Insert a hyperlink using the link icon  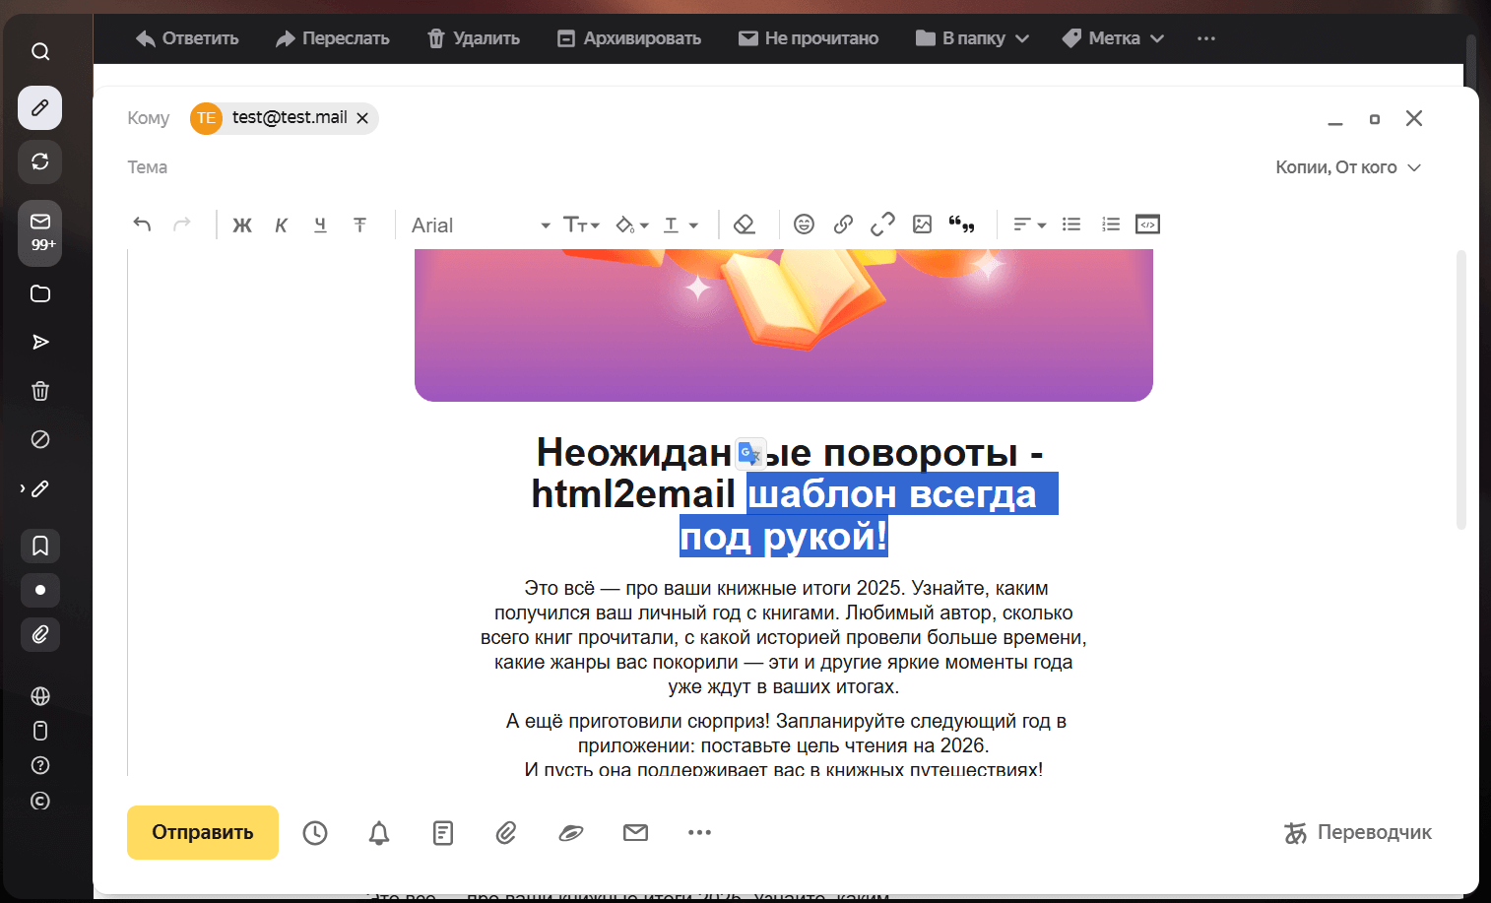pos(843,224)
